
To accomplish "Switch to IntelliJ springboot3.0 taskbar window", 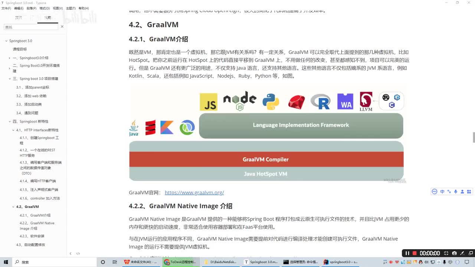I will (x=341, y=262).
